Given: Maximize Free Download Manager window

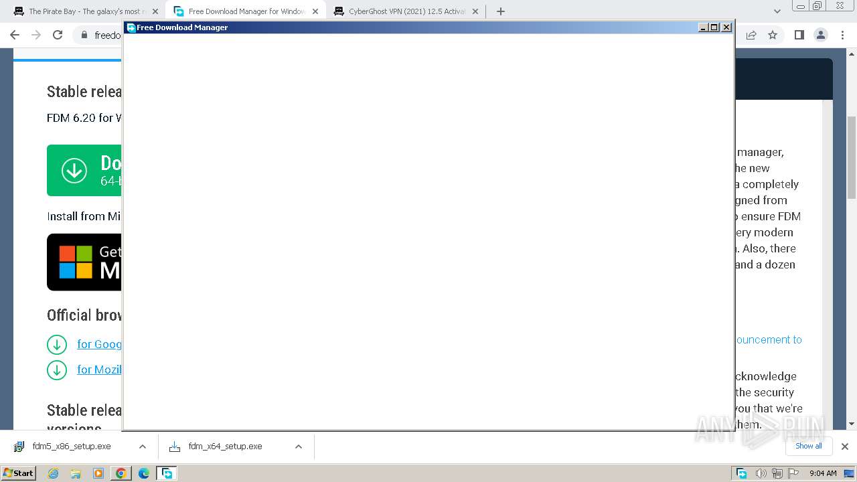Looking at the screenshot, I should click(x=714, y=27).
